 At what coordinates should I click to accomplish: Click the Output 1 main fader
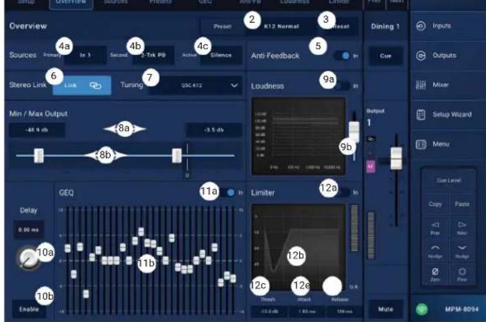pyautogui.click(x=396, y=159)
